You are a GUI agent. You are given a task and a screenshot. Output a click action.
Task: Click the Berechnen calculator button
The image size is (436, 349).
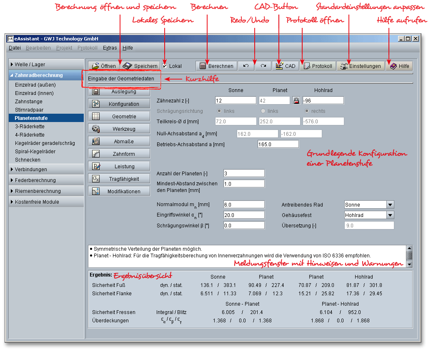[216, 66]
